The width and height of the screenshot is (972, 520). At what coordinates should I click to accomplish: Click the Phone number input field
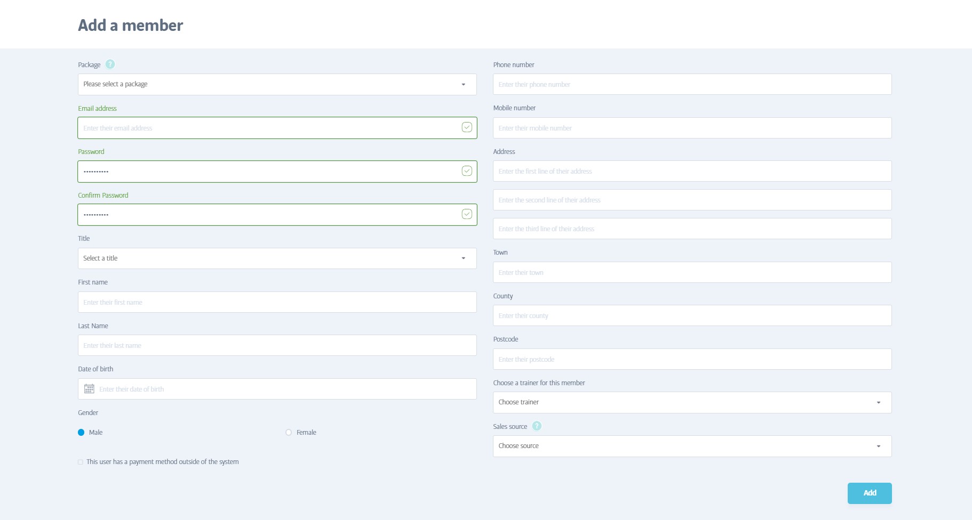point(692,84)
